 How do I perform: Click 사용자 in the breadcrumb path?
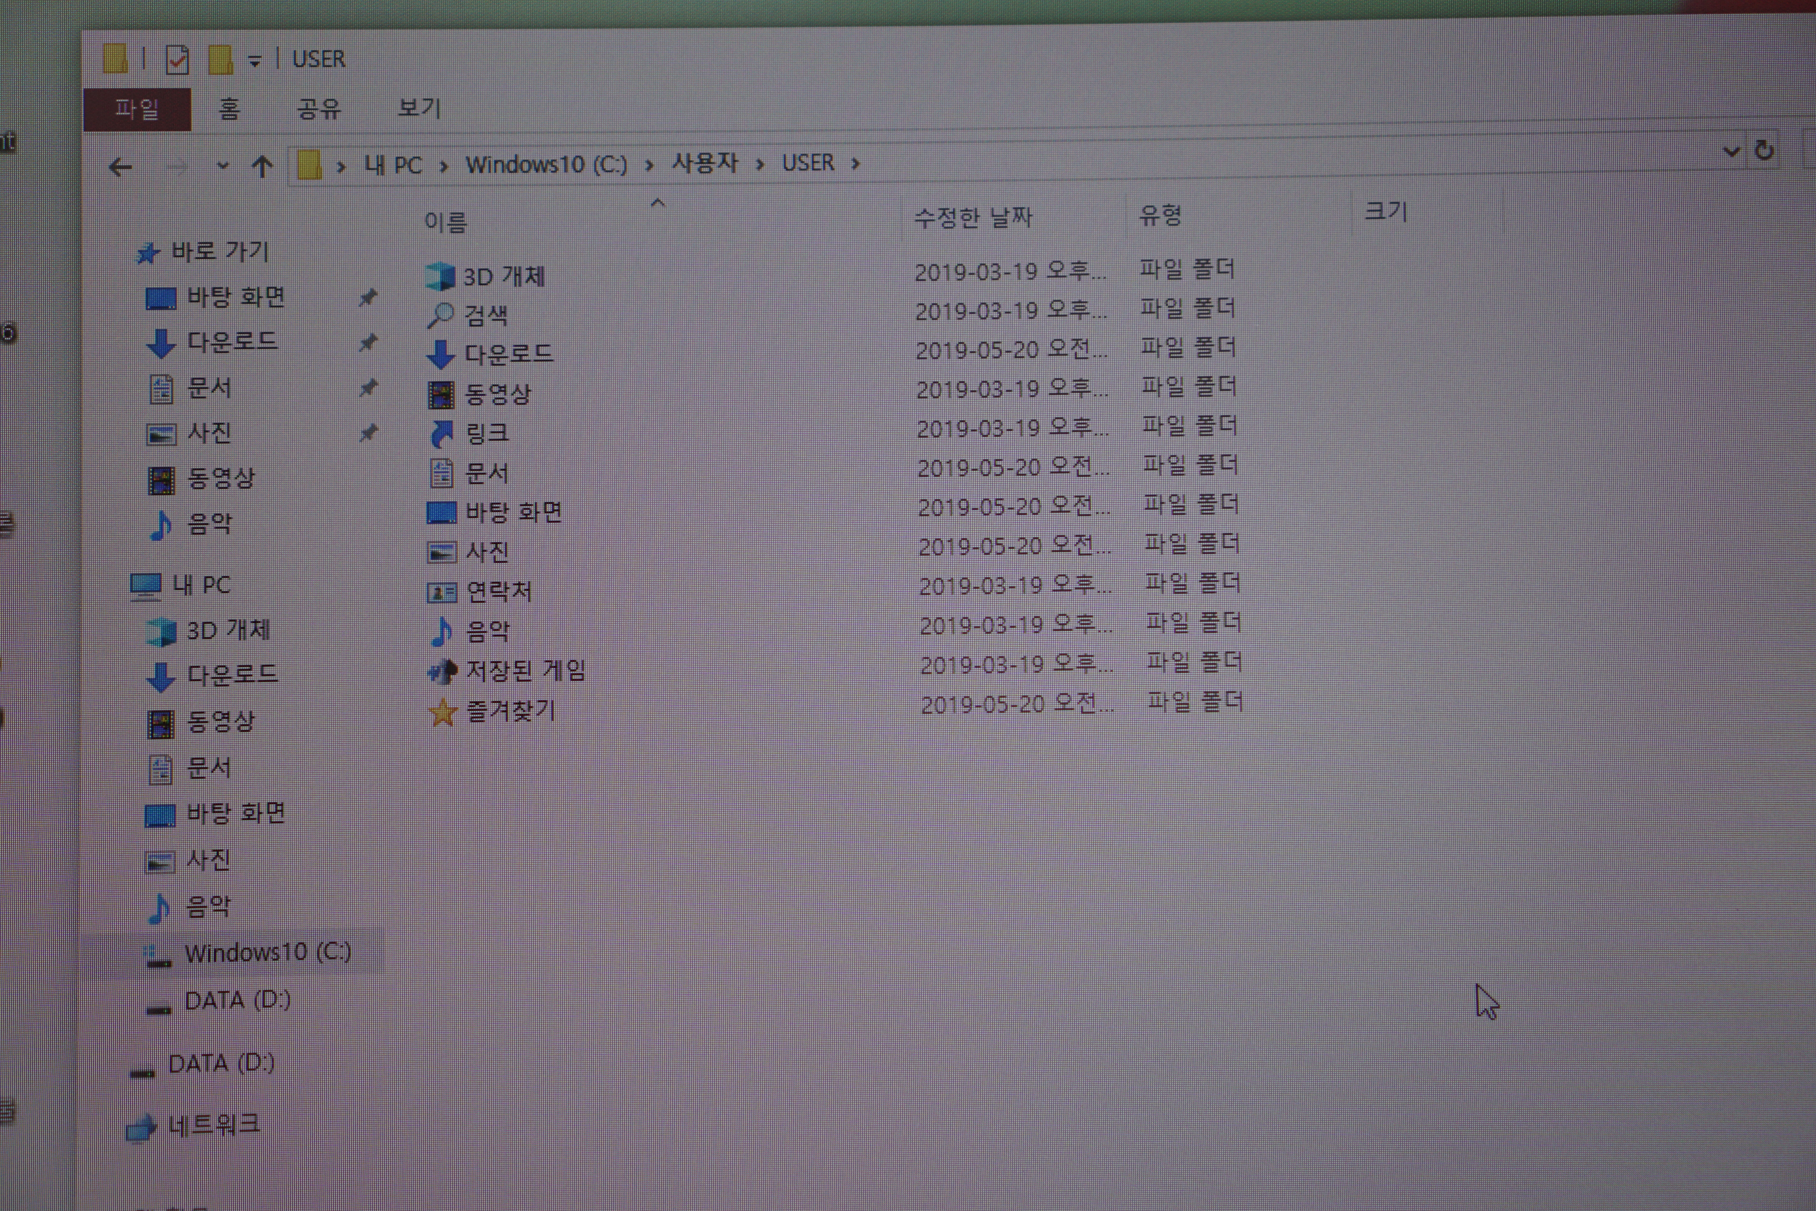(704, 163)
